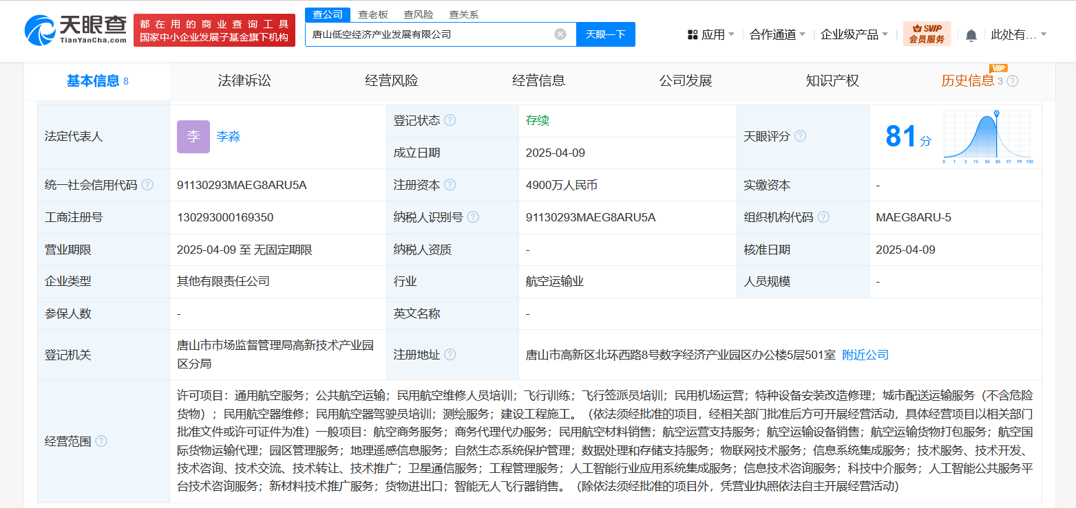Select the 查老板 search mode
1076x508 pixels.
(373, 14)
